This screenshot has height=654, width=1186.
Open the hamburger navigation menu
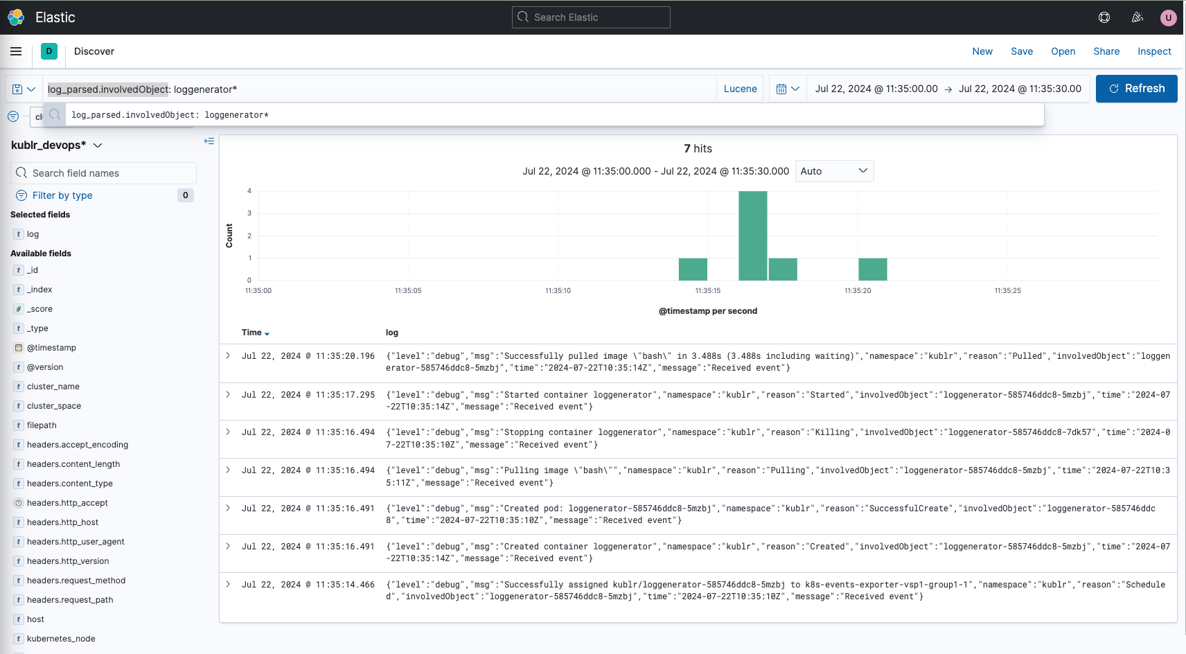tap(16, 51)
